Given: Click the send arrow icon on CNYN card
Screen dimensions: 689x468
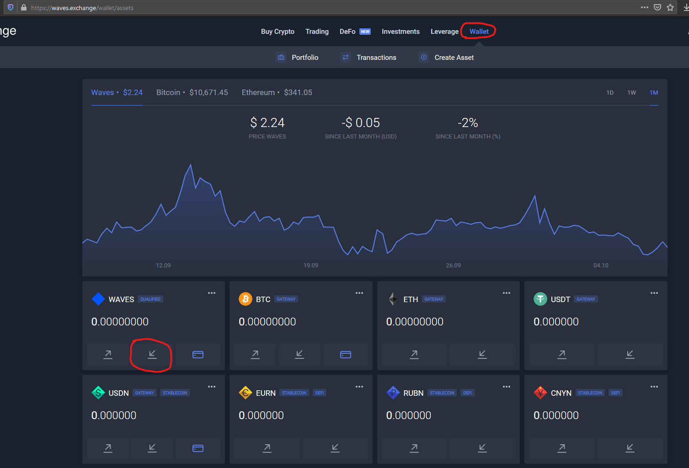Looking at the screenshot, I should (x=562, y=448).
